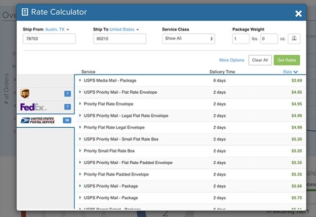
Task: Open More Options link
Action: click(232, 60)
